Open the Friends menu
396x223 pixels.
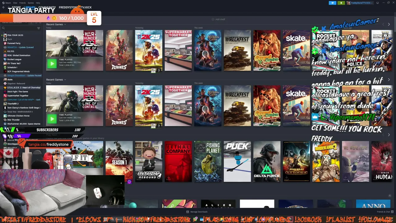point(23,3)
